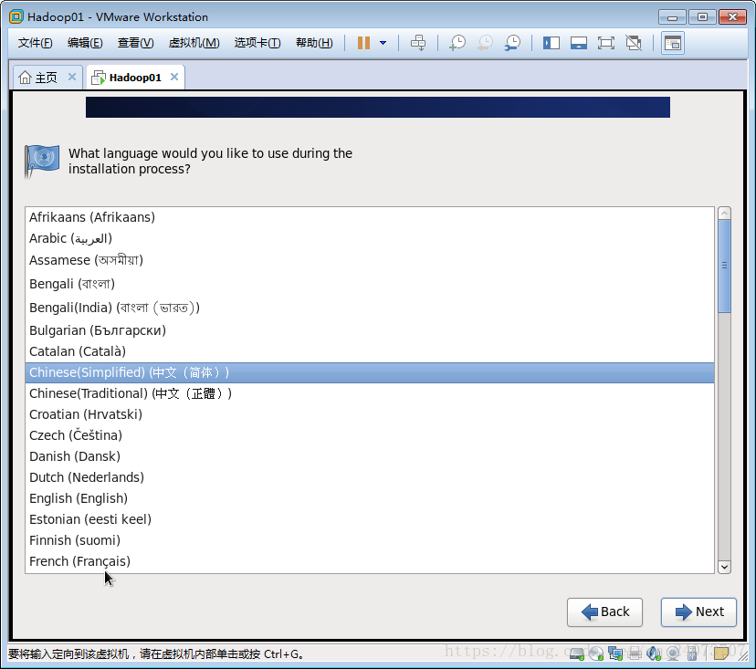The height and width of the screenshot is (669, 756).
Task: Select Assamese language row
Action: point(369,260)
